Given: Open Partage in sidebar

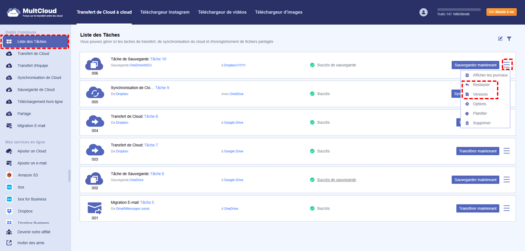Looking at the screenshot, I should 24,114.
